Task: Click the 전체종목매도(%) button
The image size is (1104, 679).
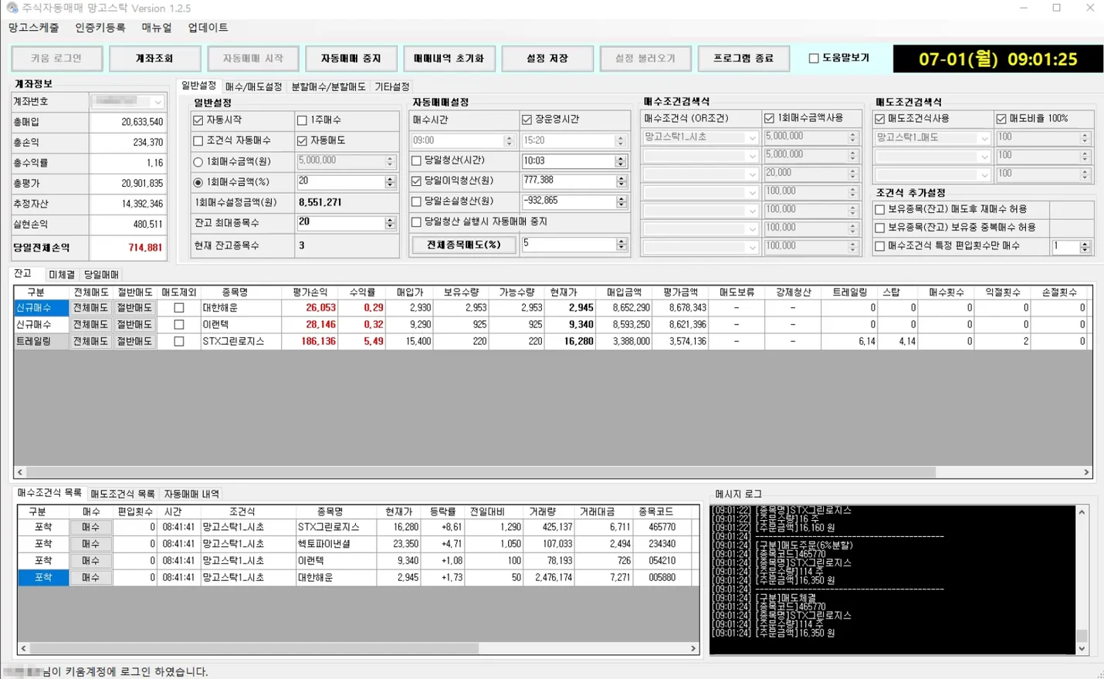Action: pyautogui.click(x=463, y=245)
